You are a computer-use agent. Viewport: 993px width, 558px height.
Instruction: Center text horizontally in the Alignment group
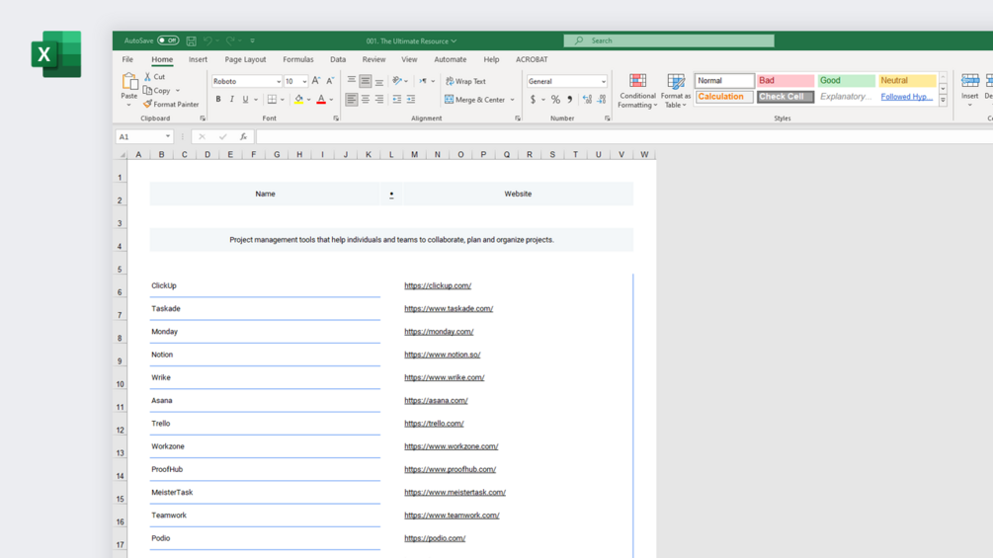(366, 100)
